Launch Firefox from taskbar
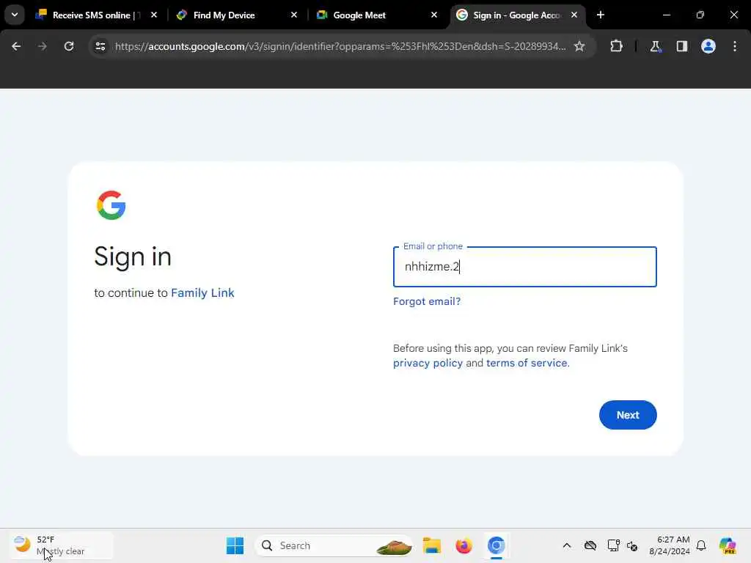The height and width of the screenshot is (563, 751). click(x=464, y=545)
